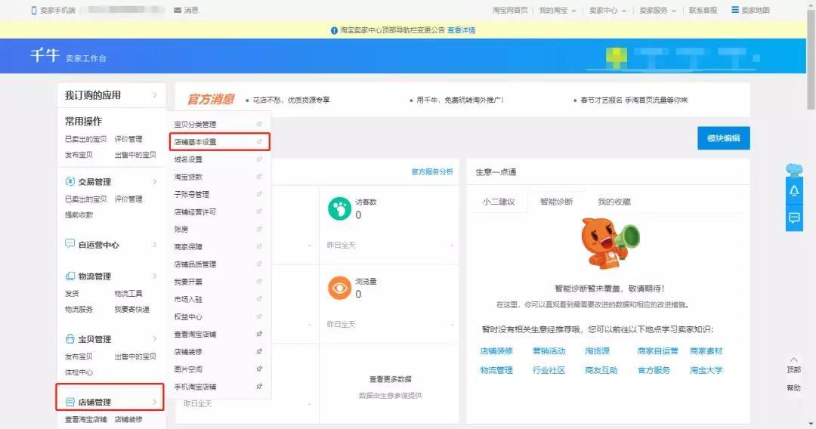Click the 店铺管理 shop icon in sidebar
The width and height of the screenshot is (816, 429).
coord(70,402)
